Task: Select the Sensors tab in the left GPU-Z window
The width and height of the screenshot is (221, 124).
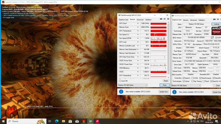Action: [132, 20]
